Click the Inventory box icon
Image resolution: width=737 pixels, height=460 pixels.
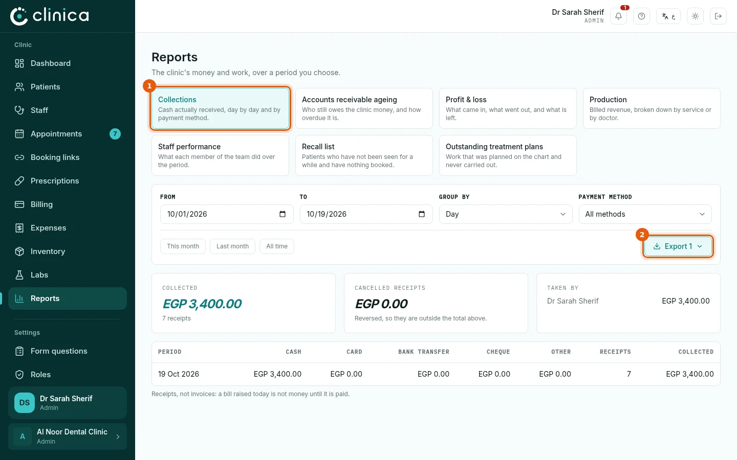(19, 251)
